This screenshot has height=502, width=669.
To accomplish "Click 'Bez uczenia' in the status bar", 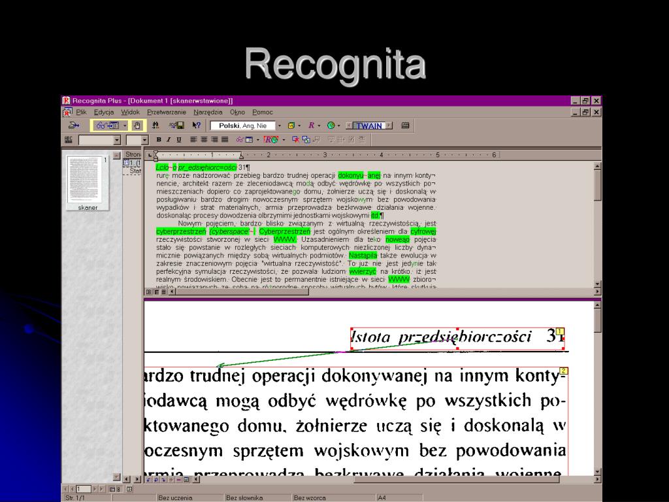I will coord(175,497).
